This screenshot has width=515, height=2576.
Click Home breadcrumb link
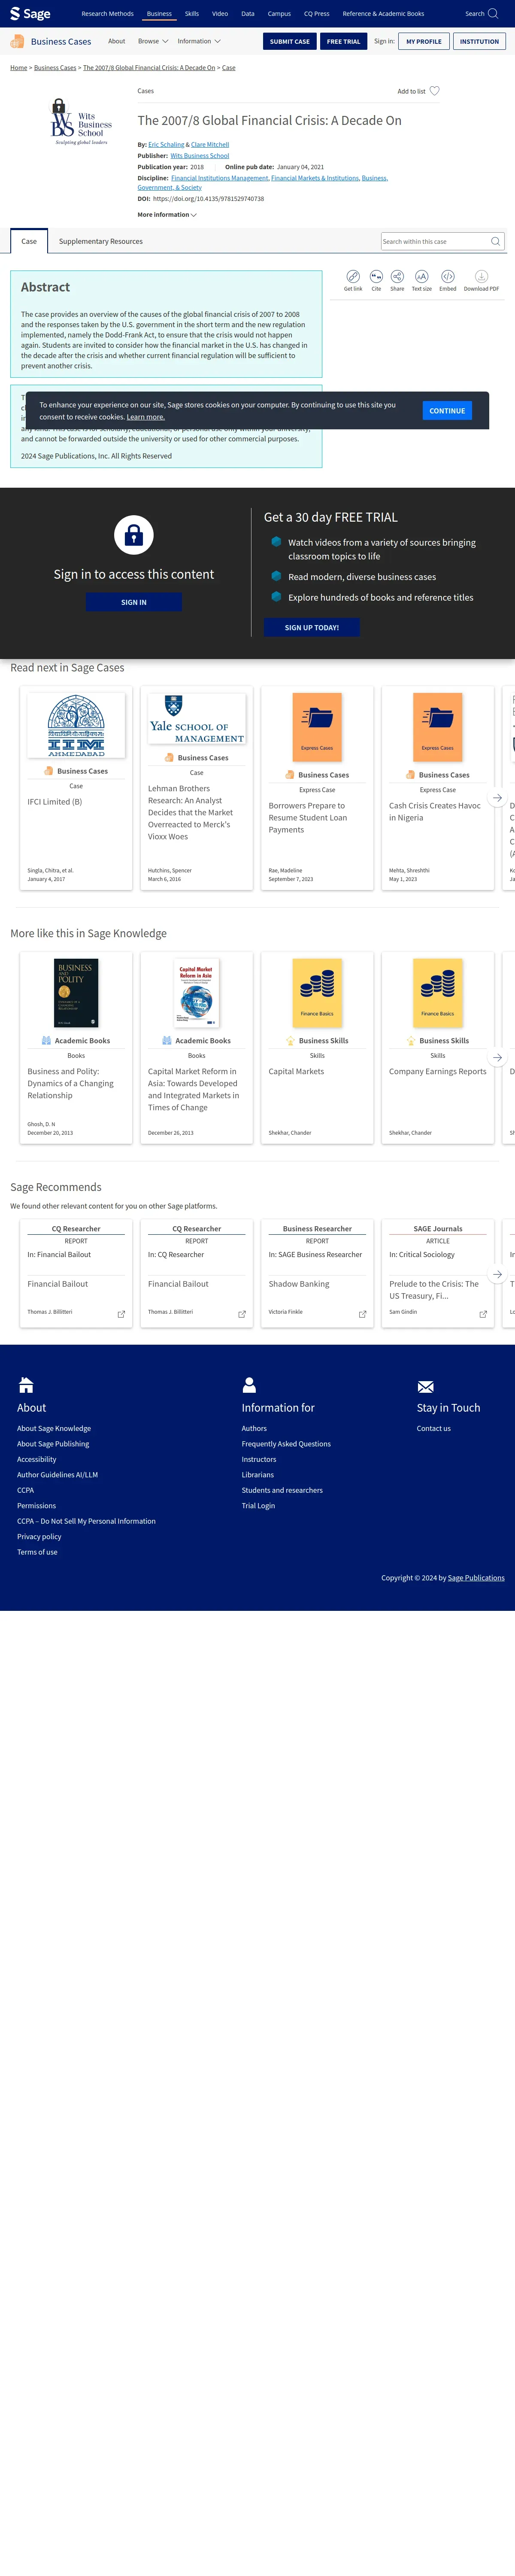tap(18, 68)
